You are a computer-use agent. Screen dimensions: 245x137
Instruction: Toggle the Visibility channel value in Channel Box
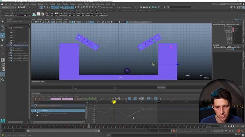coord(237,49)
